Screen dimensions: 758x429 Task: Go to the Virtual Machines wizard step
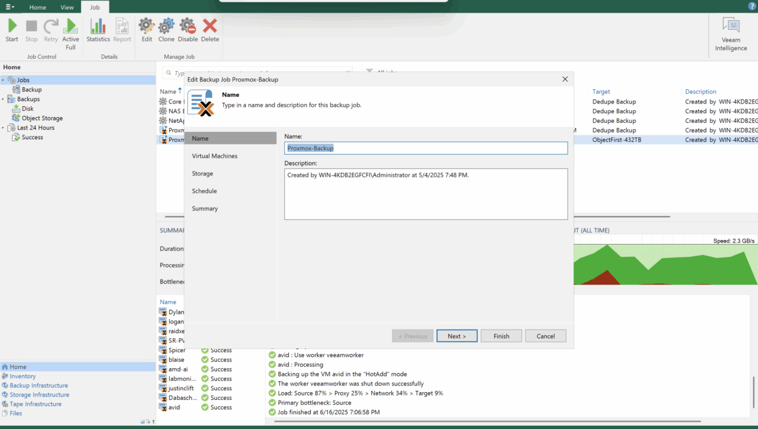[214, 156]
